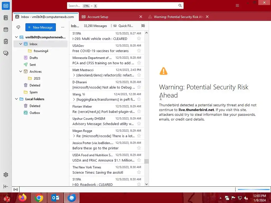Open the Chat space

tap(6, 53)
